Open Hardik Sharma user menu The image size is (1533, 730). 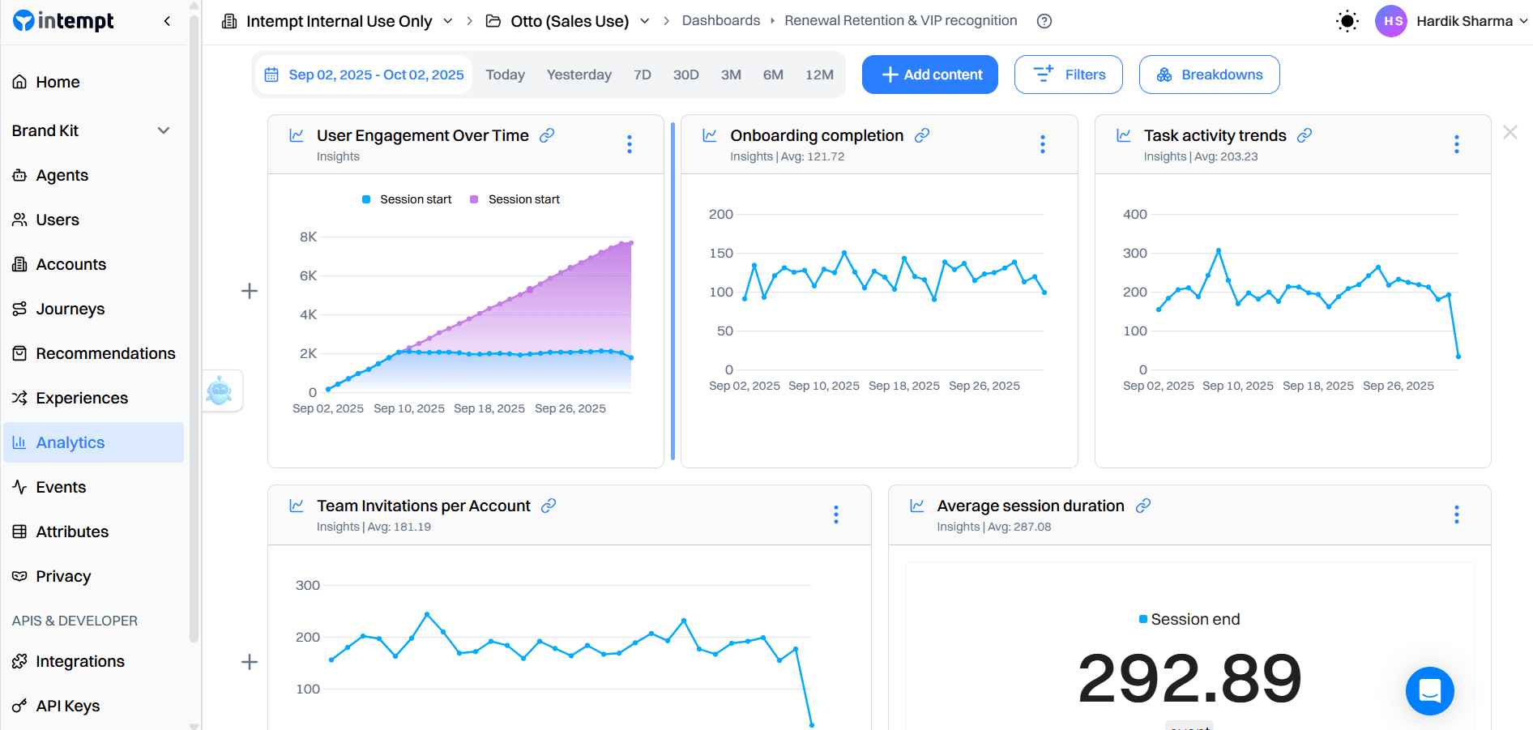click(x=1450, y=21)
